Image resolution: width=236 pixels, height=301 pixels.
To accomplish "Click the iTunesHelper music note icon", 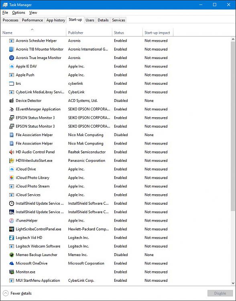I will (x=12, y=221).
